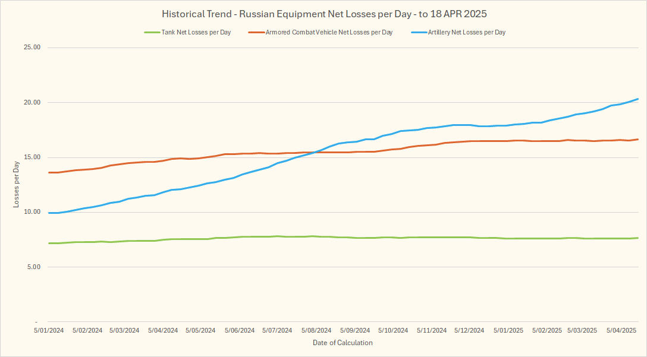
Task: Click the green legend line marker
Action: pos(152,32)
